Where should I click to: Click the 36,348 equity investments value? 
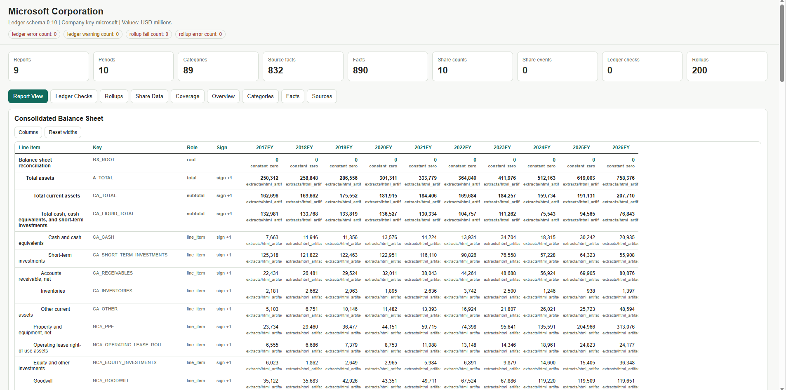click(627, 363)
